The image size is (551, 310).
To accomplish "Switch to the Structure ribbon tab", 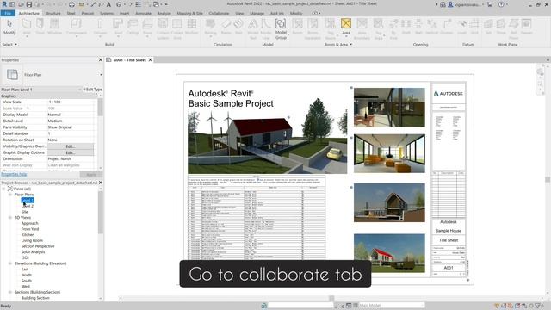I will 53,13.
